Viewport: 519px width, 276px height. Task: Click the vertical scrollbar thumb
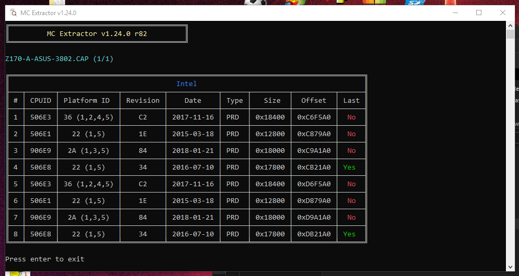[x=510, y=34]
